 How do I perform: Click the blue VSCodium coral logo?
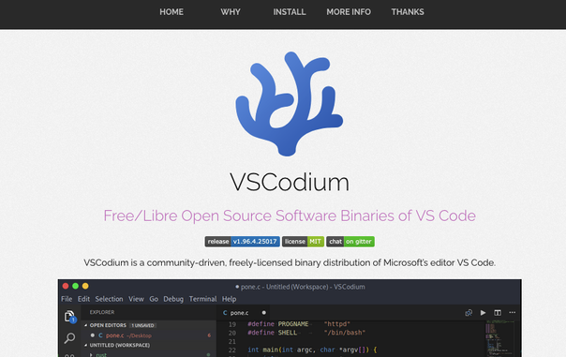point(290,104)
